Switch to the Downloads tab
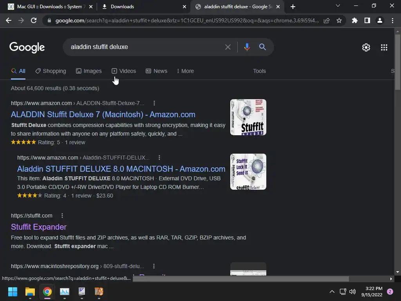The image size is (401, 301). [143, 7]
